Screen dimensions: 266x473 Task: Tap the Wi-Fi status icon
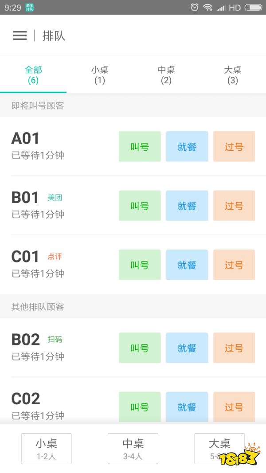207,7
